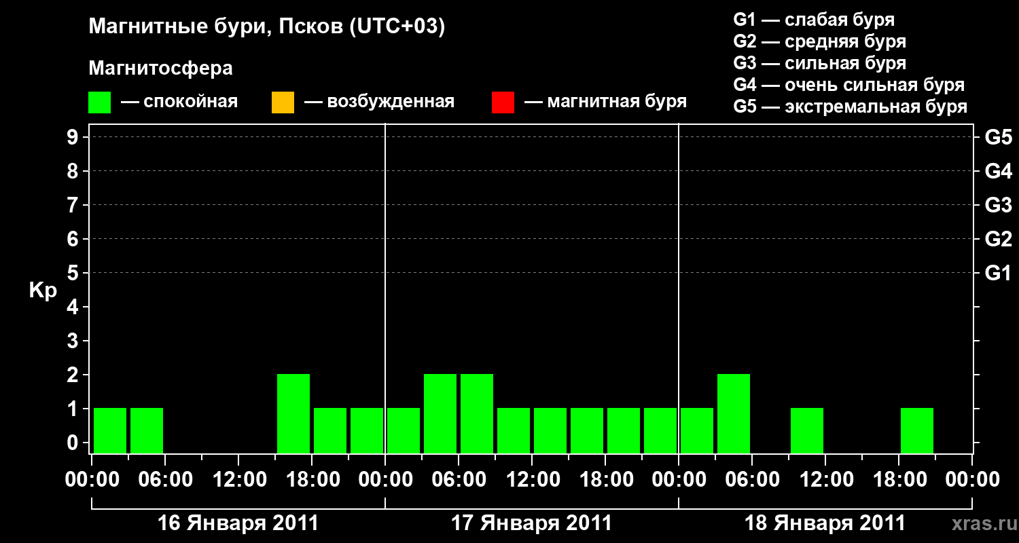Click the '16 Января 2011' date label

pos(238,523)
